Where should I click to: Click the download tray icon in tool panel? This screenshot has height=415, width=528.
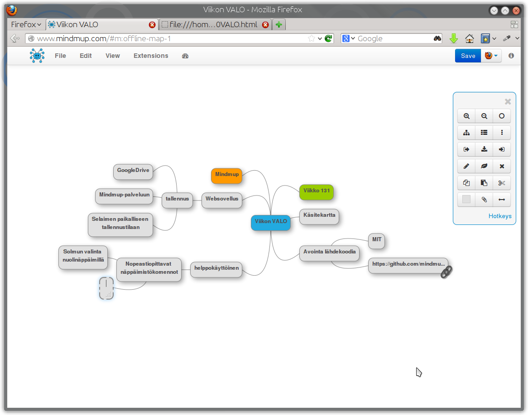[x=484, y=149]
